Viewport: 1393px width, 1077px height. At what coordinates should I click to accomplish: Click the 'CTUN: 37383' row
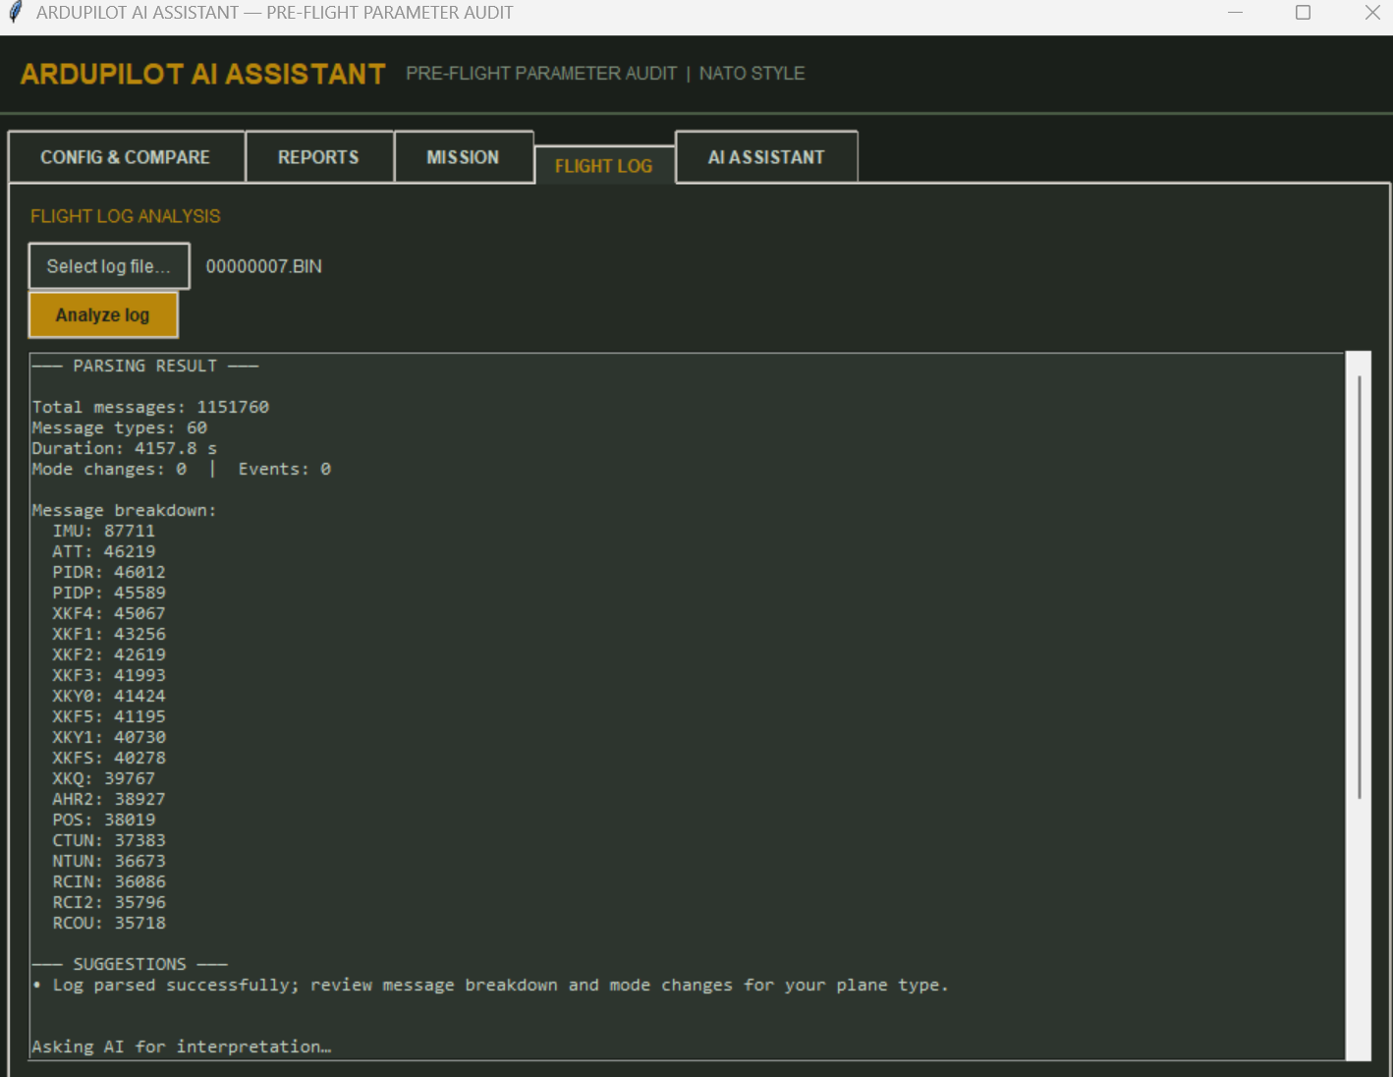(109, 840)
